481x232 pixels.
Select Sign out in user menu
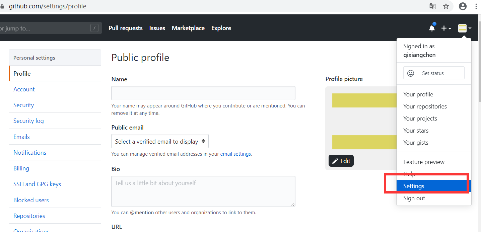point(434,198)
